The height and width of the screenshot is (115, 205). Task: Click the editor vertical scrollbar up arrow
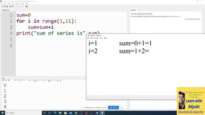127,12
